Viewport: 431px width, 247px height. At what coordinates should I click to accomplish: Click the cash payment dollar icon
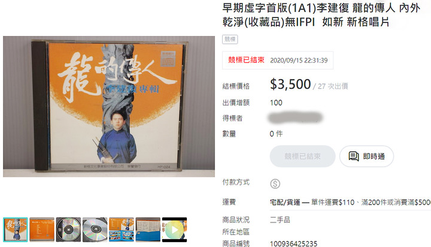[x=275, y=183]
